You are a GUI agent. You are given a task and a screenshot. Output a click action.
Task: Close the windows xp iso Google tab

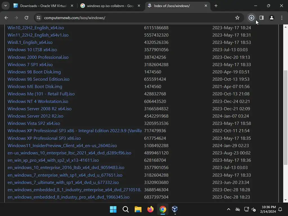pyautogui.click(x=139, y=6)
